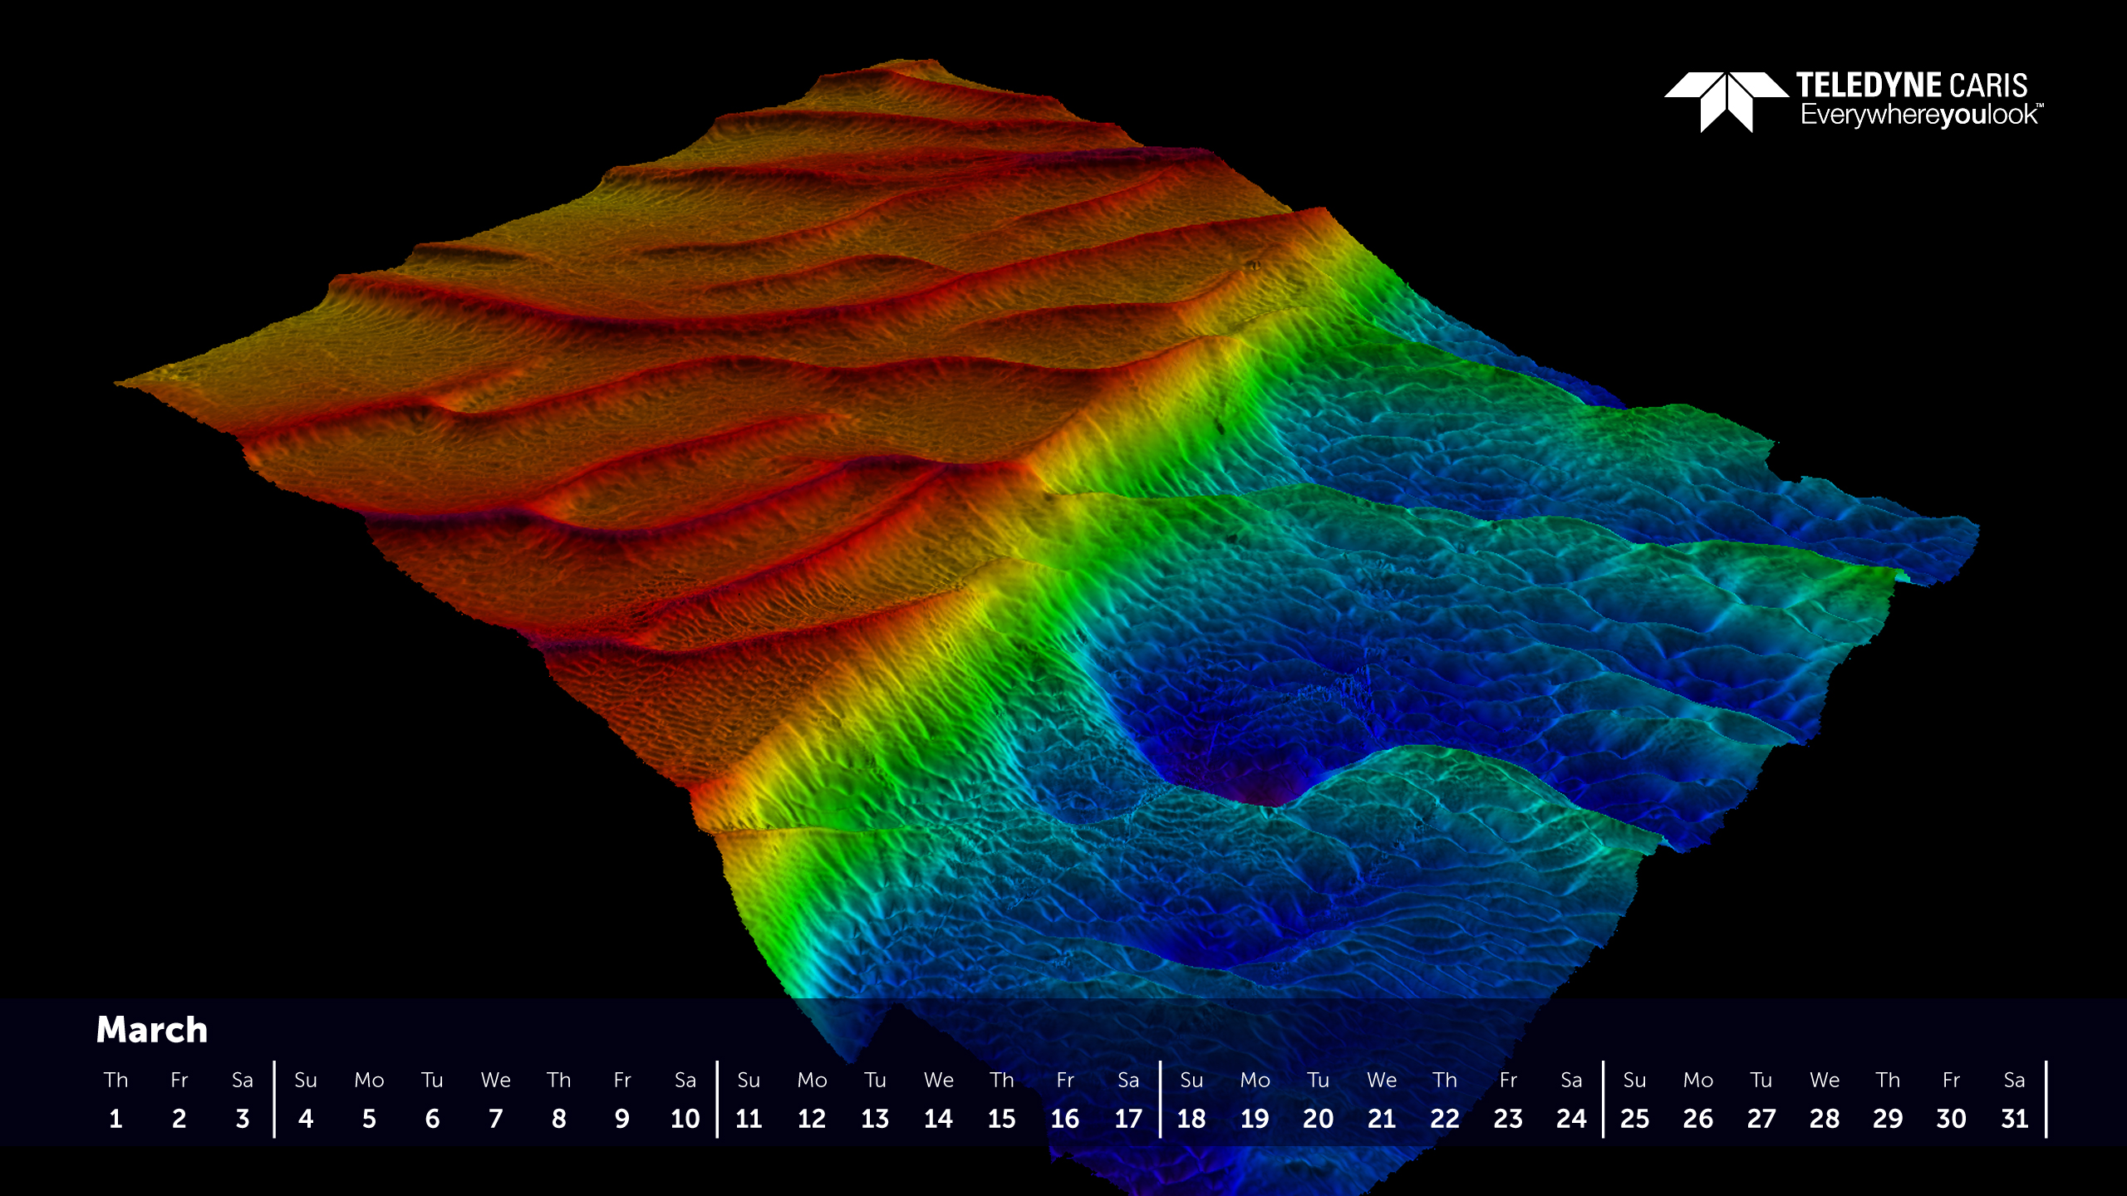Select calendar date 5 under Mo
Image resolution: width=2127 pixels, height=1196 pixels.
click(x=369, y=1119)
